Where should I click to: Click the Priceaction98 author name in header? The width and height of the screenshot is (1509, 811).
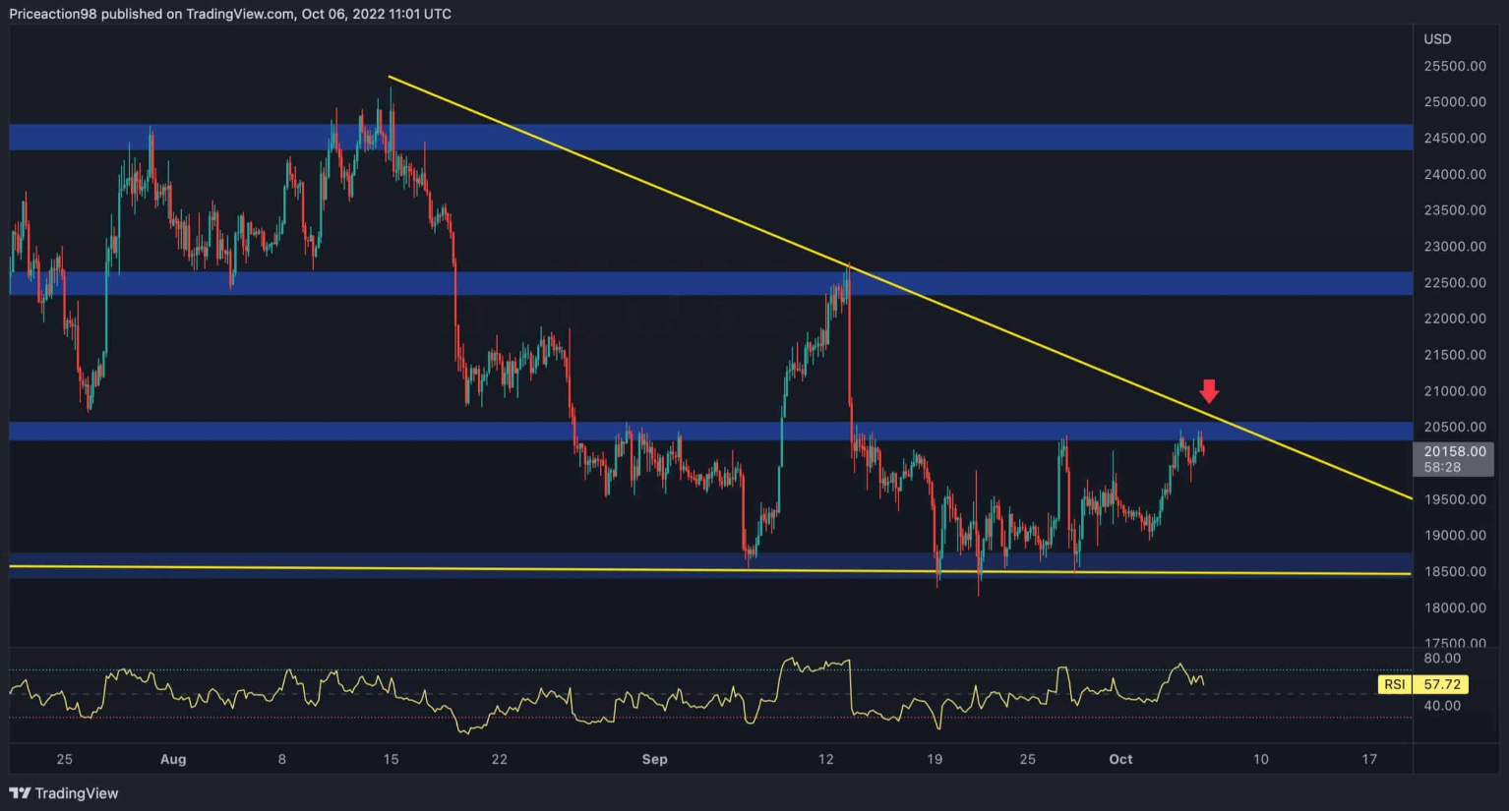53,14
